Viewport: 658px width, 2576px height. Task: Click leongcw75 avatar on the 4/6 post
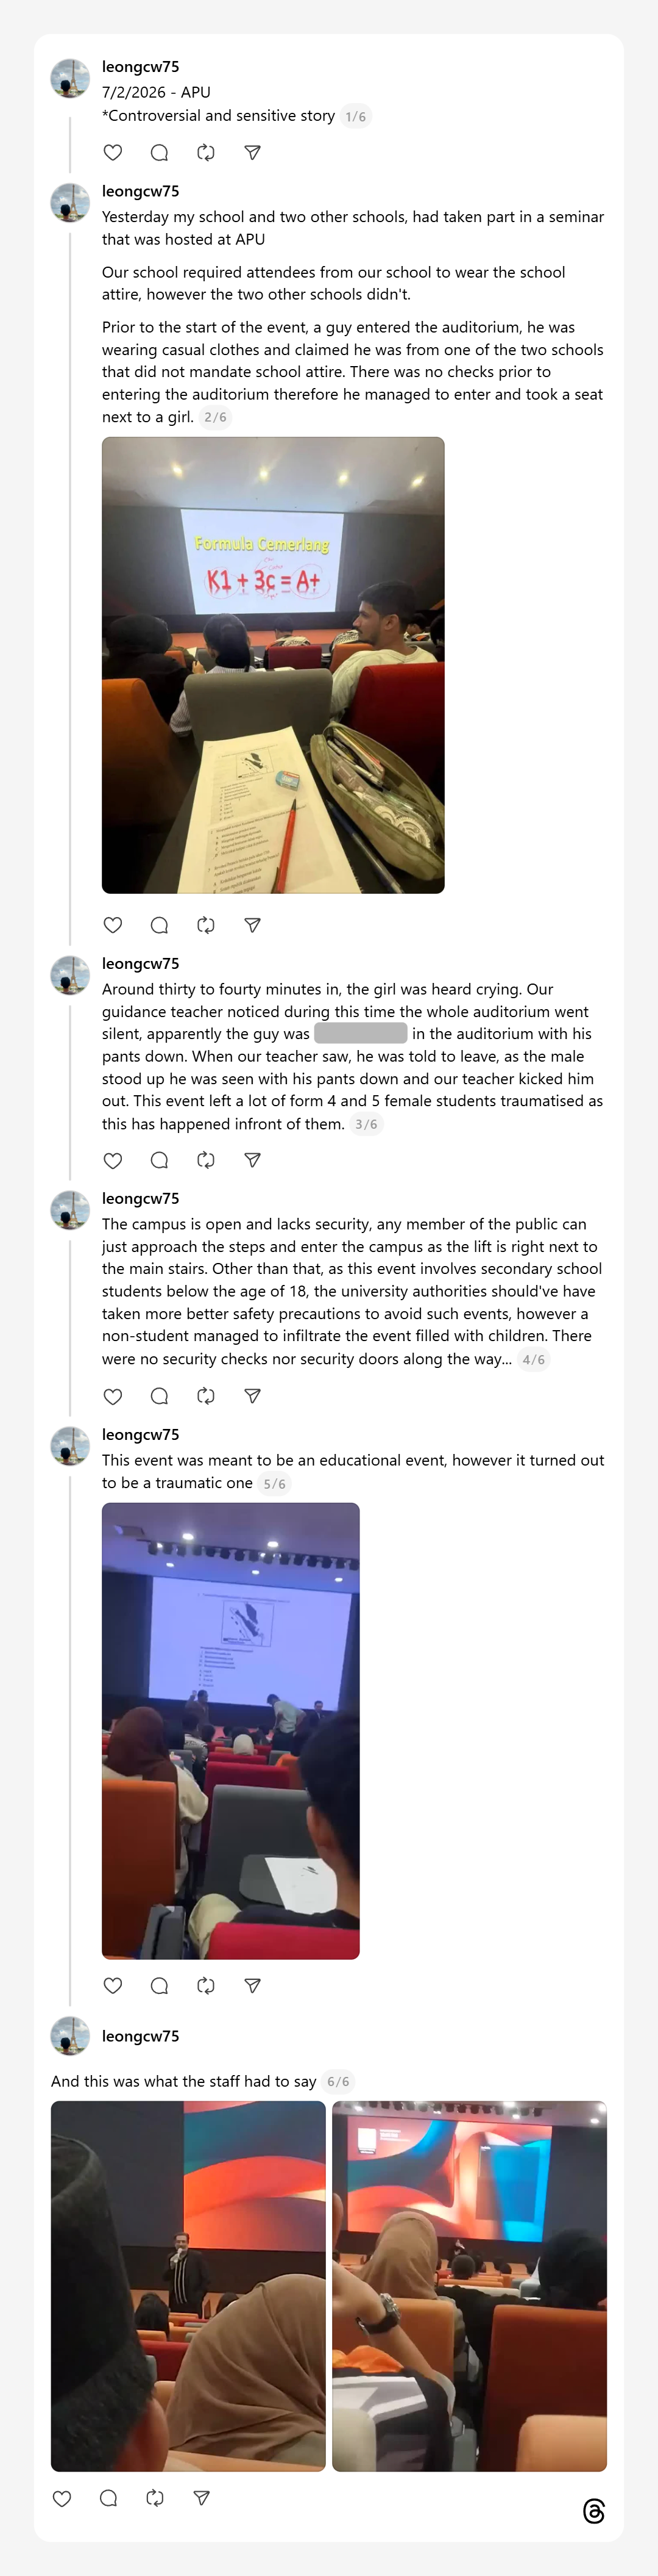tap(70, 1210)
